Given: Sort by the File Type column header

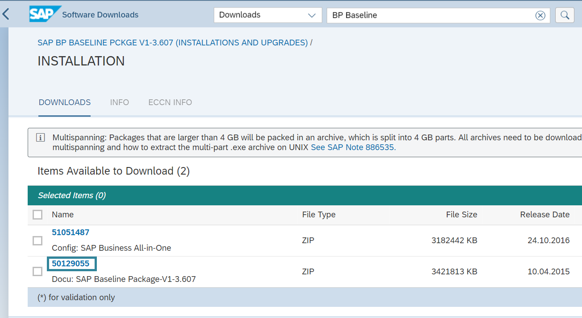Looking at the screenshot, I should [x=319, y=215].
